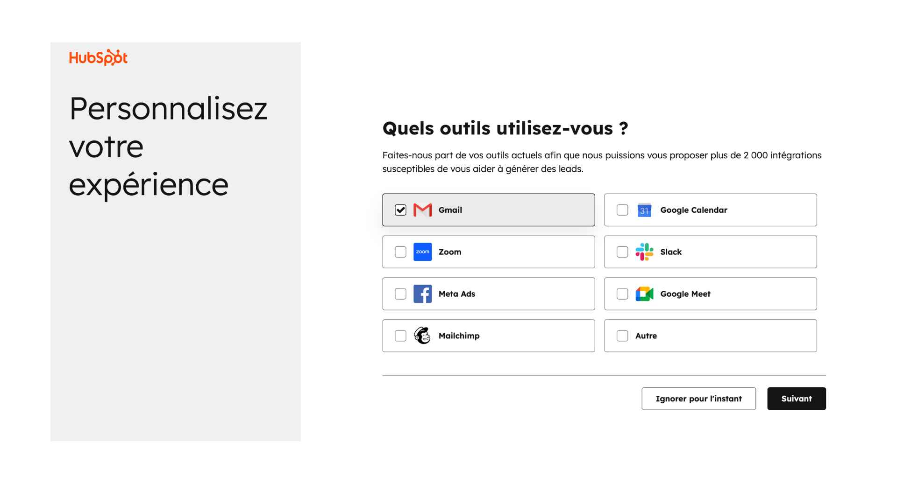Uncheck the Gmail checkbox
The width and height of the screenshot is (897, 504).
[400, 210]
